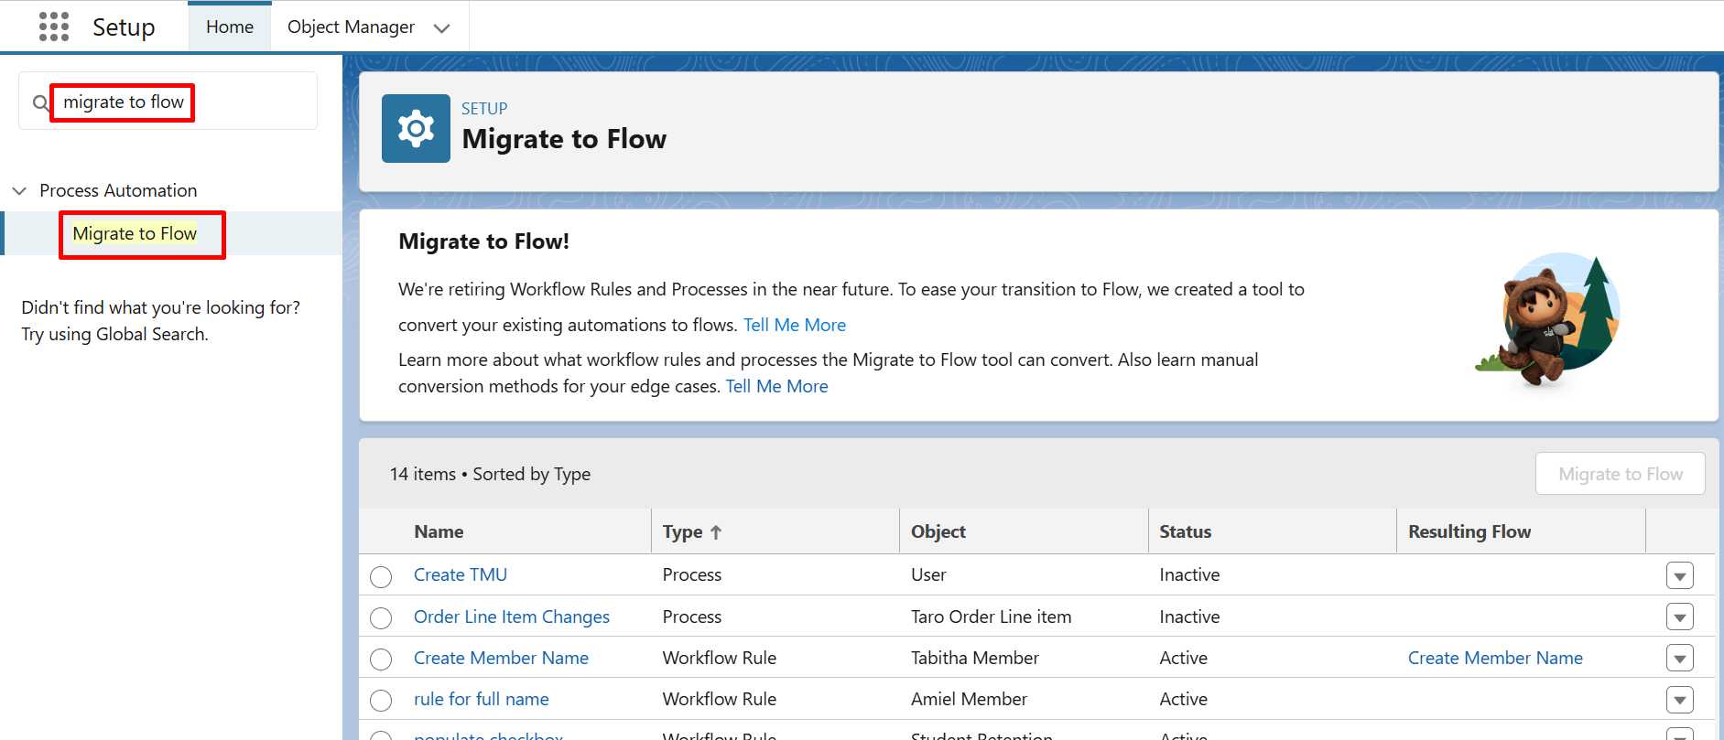1724x740 pixels.
Task: Click the Migrate to Flow button
Action: pos(1620,474)
